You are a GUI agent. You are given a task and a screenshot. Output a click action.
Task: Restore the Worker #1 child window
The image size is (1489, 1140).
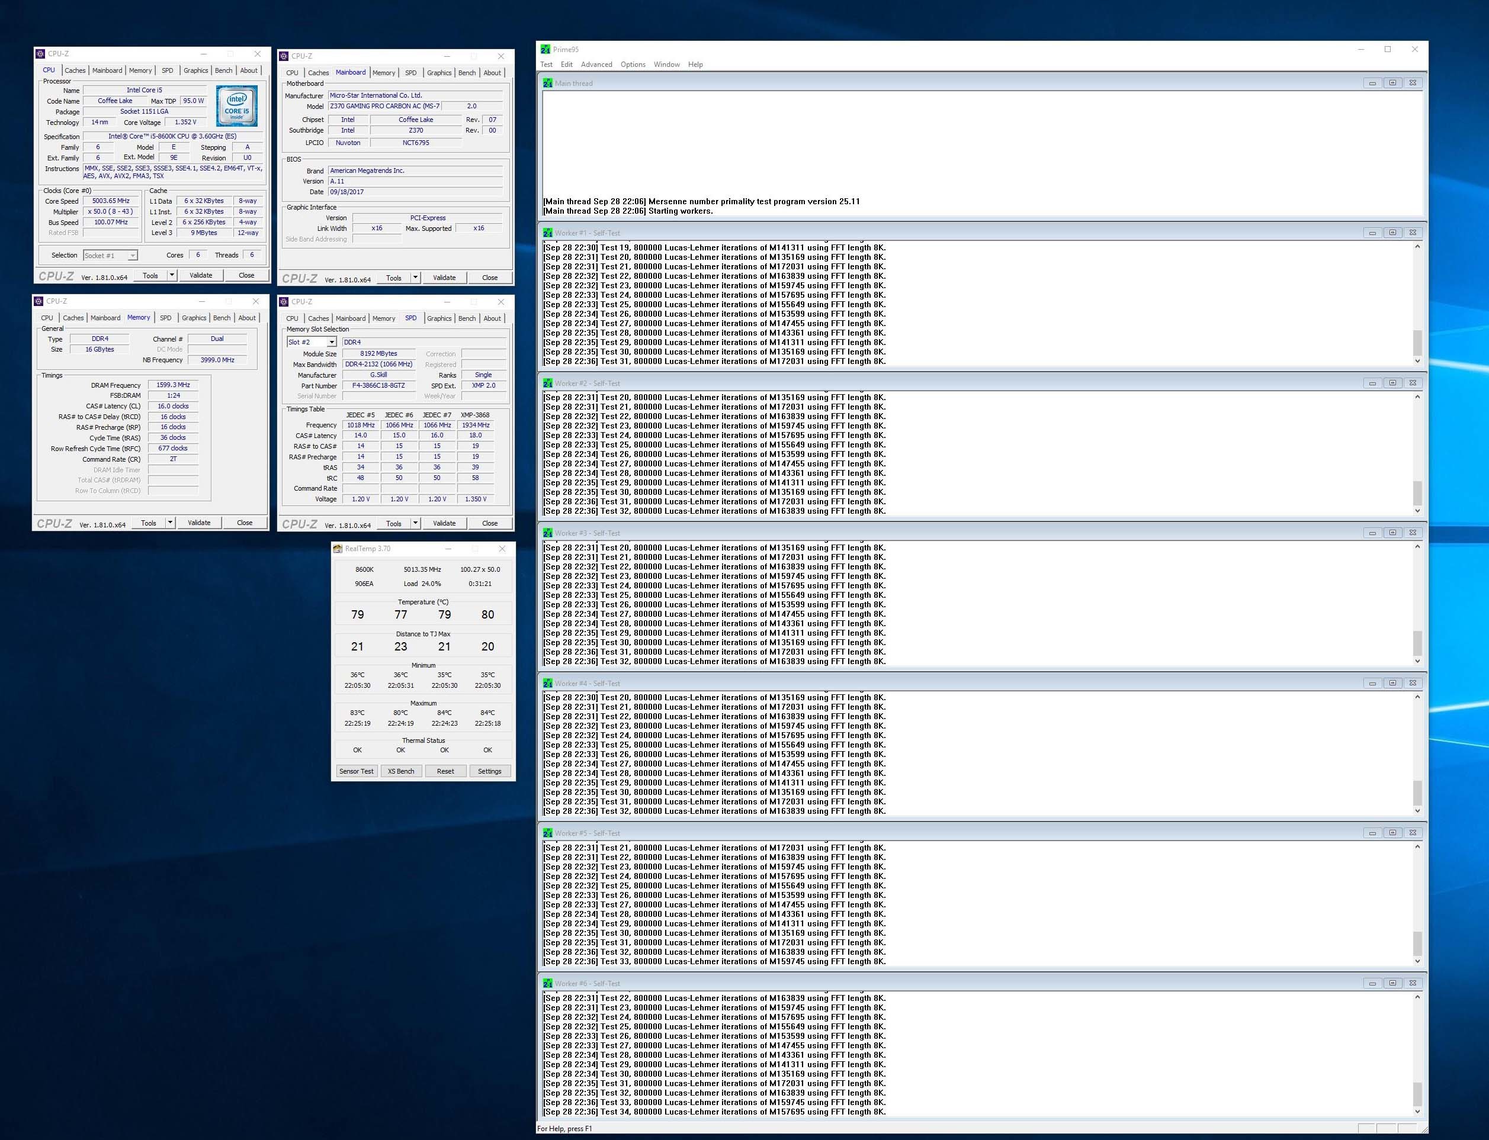[1392, 233]
